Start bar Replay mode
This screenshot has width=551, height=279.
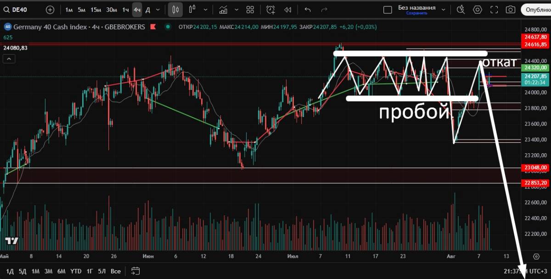(288, 10)
